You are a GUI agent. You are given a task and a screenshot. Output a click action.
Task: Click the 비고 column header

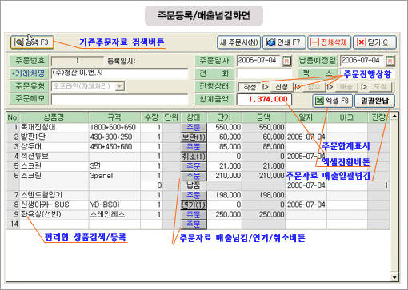(x=347, y=117)
